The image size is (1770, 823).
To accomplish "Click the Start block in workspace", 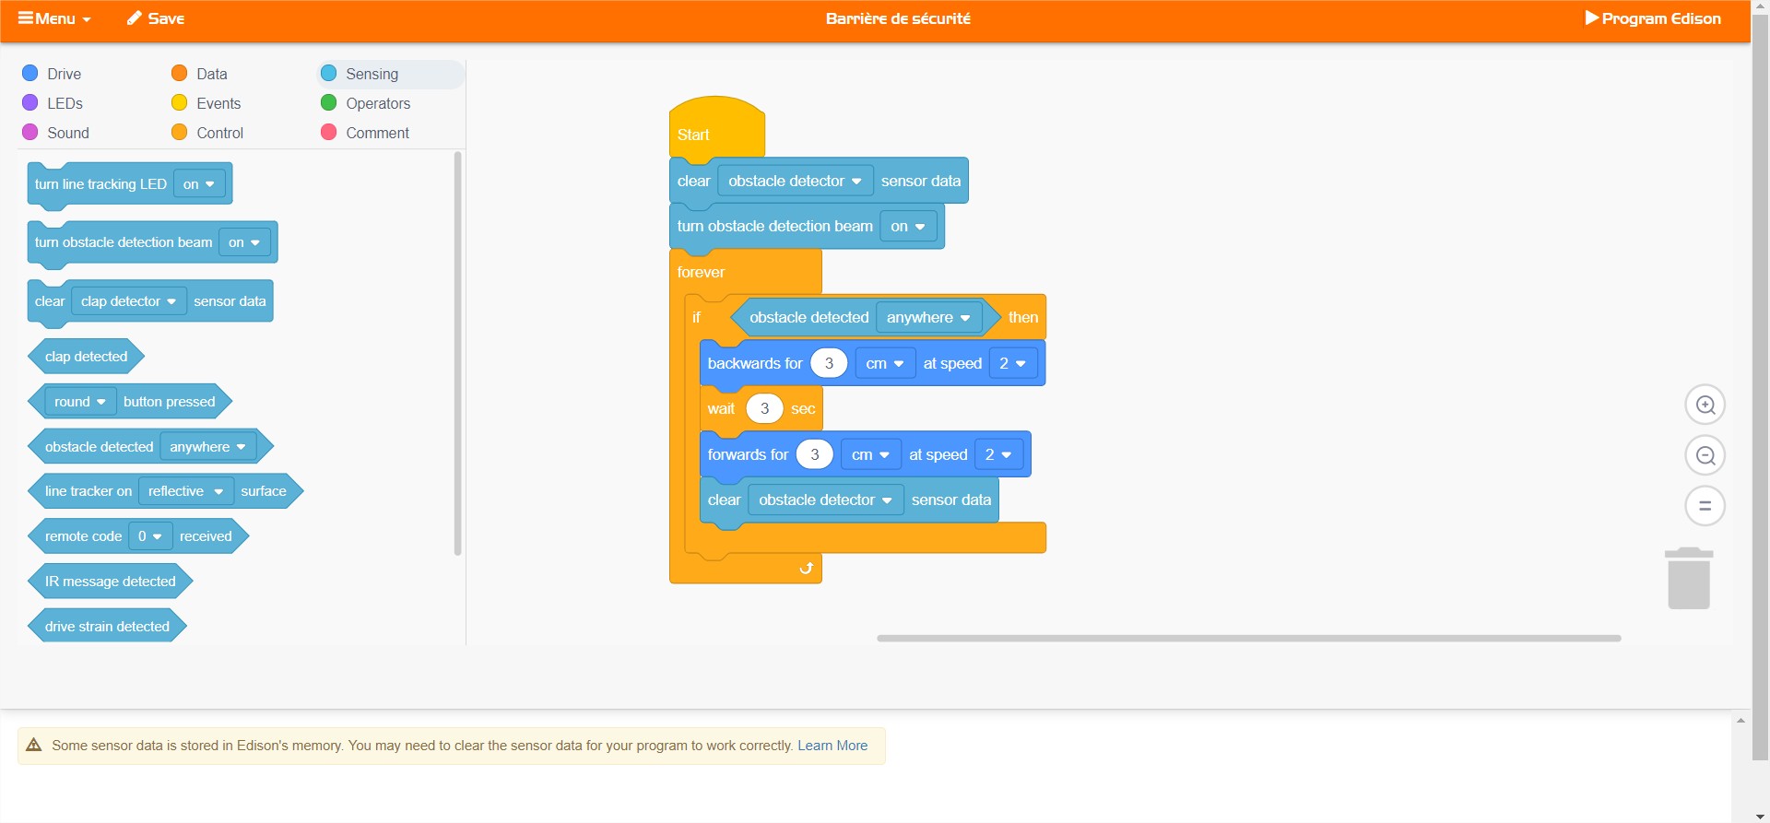I will tap(694, 135).
